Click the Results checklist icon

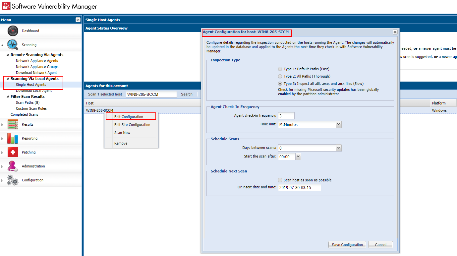point(13,124)
